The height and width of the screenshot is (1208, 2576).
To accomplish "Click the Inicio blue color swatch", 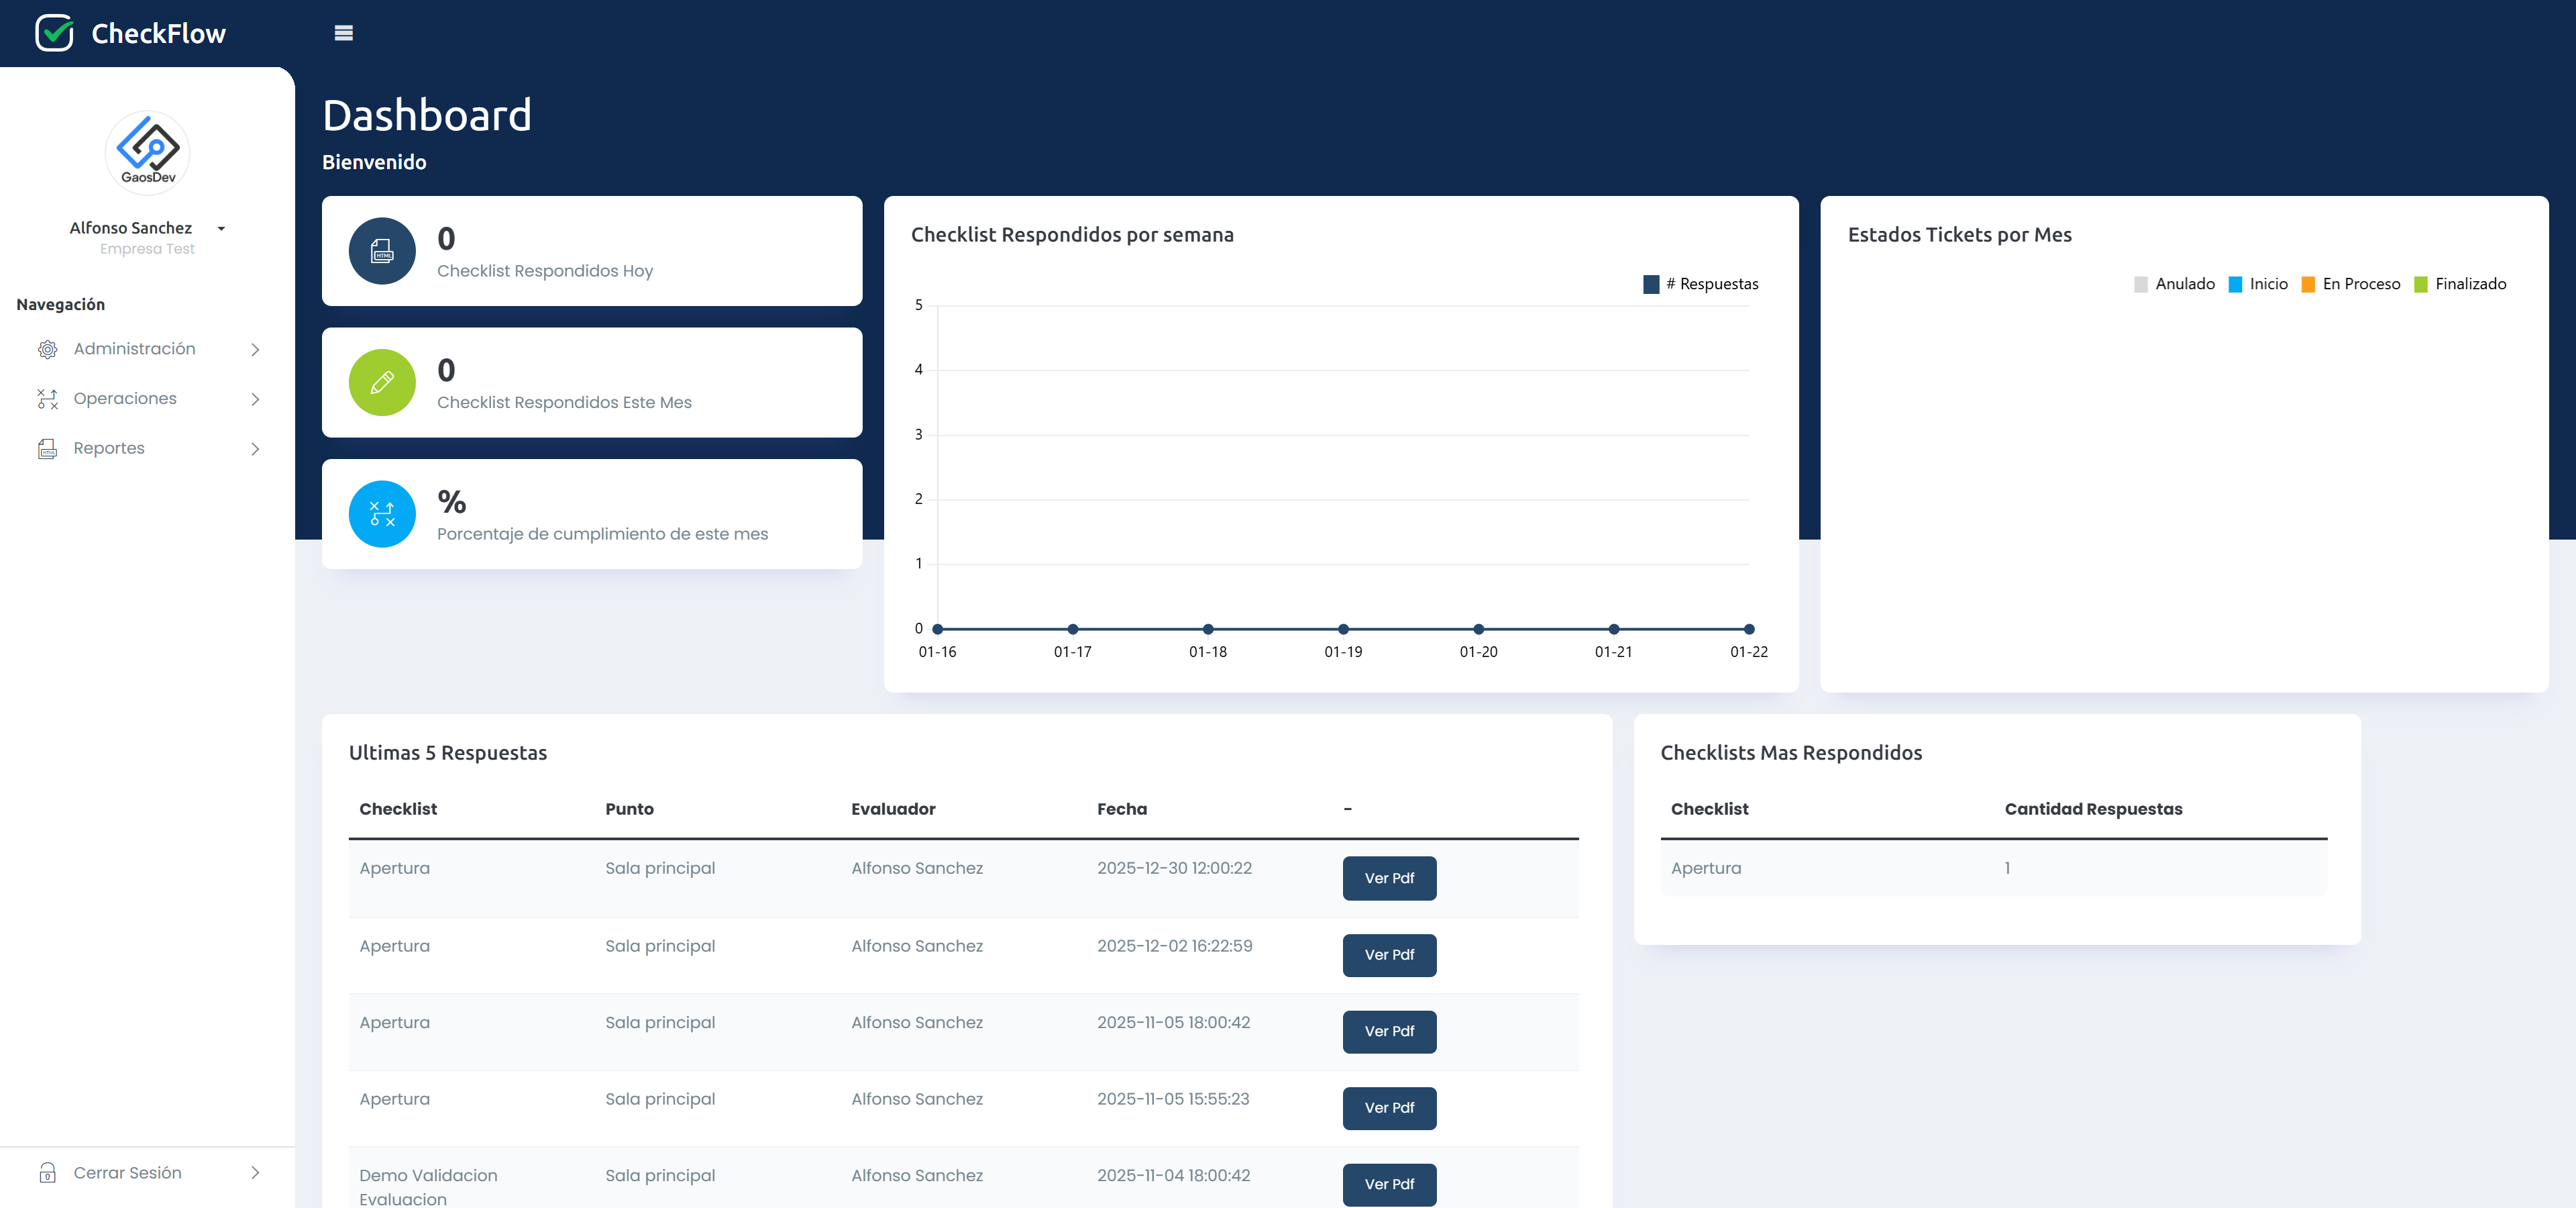I will coord(2236,284).
